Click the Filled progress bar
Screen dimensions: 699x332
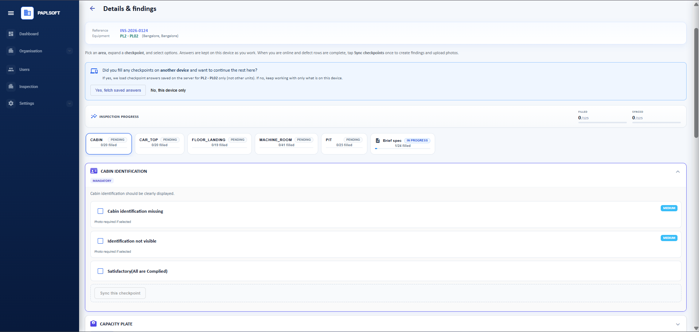[x=602, y=123]
